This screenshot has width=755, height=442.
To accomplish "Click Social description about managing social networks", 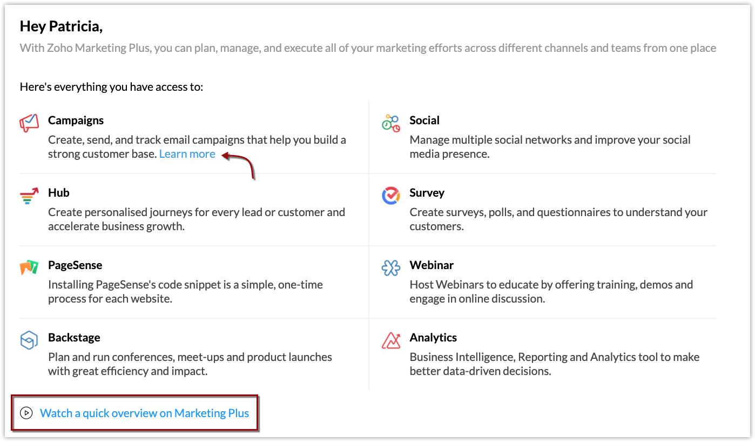I will point(550,147).
